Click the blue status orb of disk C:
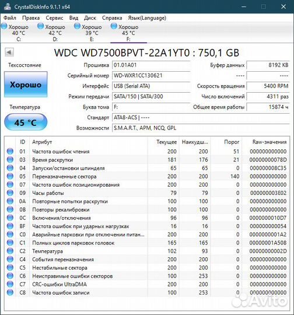Viewport: 294px width, 315px height. (4, 26)
